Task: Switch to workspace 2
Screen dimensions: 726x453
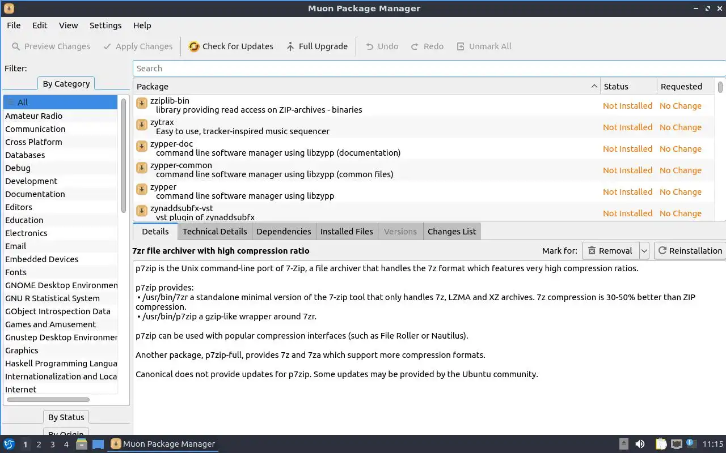Action: coord(39,444)
